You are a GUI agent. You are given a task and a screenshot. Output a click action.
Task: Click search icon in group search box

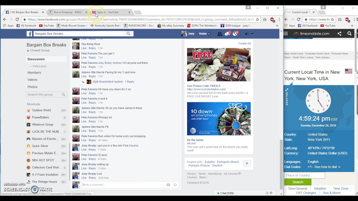pos(63,95)
